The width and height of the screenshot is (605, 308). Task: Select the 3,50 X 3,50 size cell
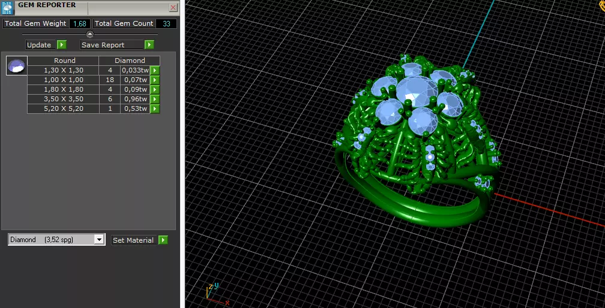coord(63,99)
